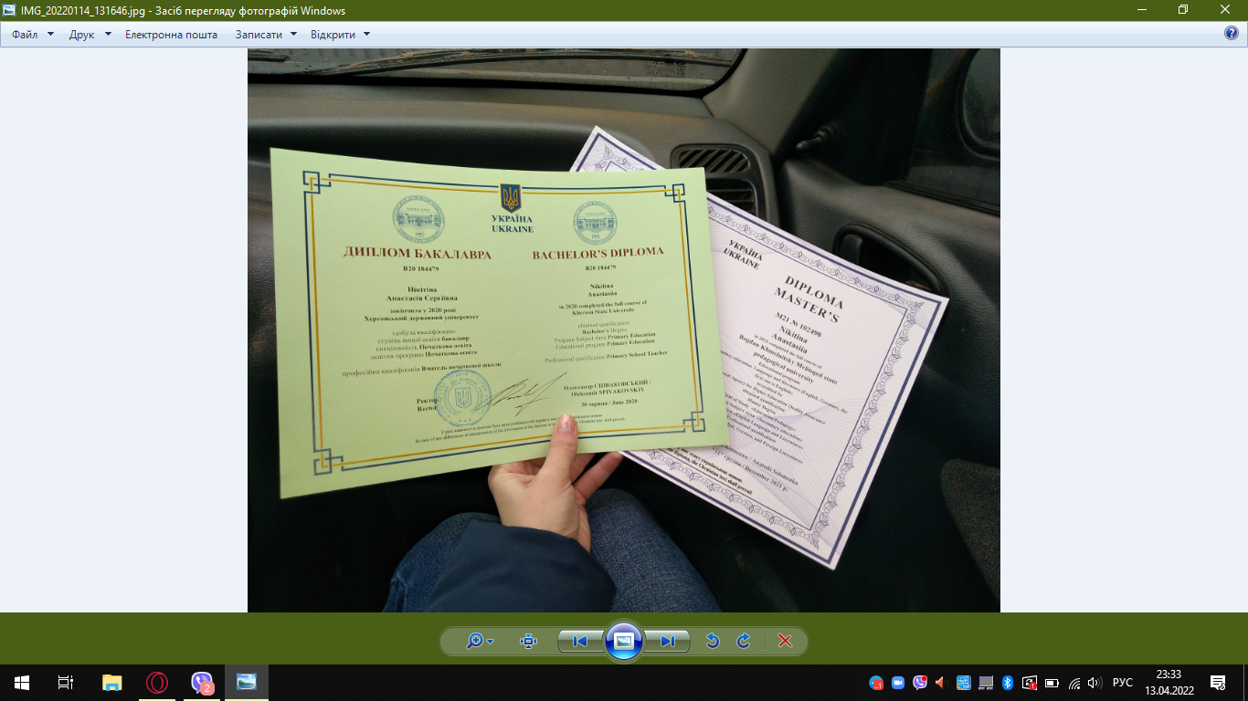Screen dimensions: 1248x701
Task: Start the slide show
Action: point(624,642)
